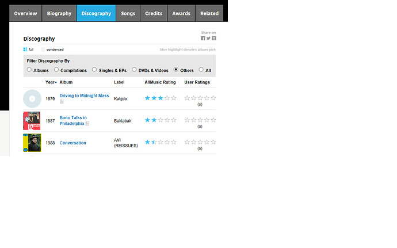Click AllMusic star rating for Conversation

[x=161, y=142]
